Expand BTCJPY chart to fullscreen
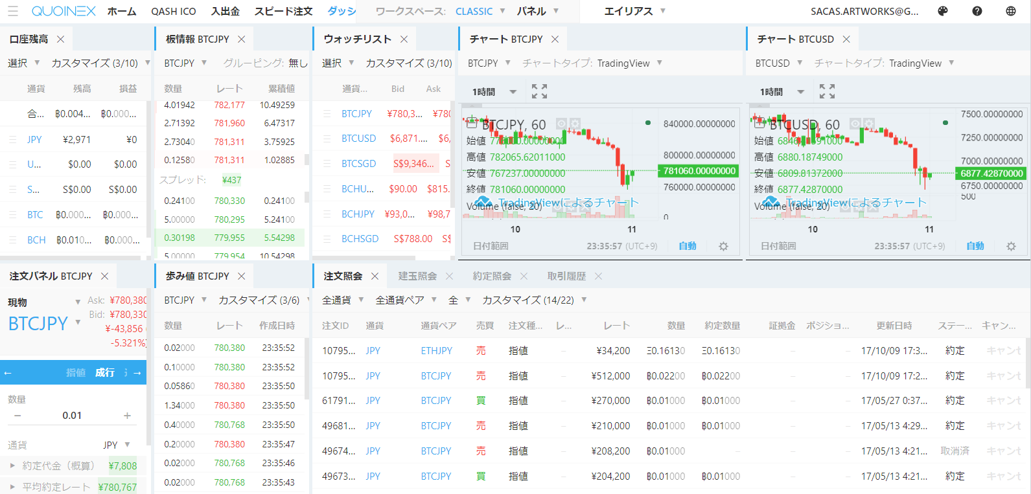This screenshot has width=1031, height=494. coord(539,91)
